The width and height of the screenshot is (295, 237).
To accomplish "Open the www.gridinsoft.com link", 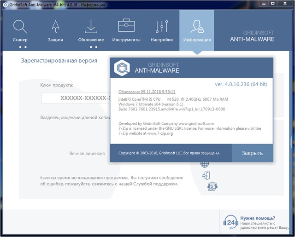I will pyautogui.click(x=196, y=124).
